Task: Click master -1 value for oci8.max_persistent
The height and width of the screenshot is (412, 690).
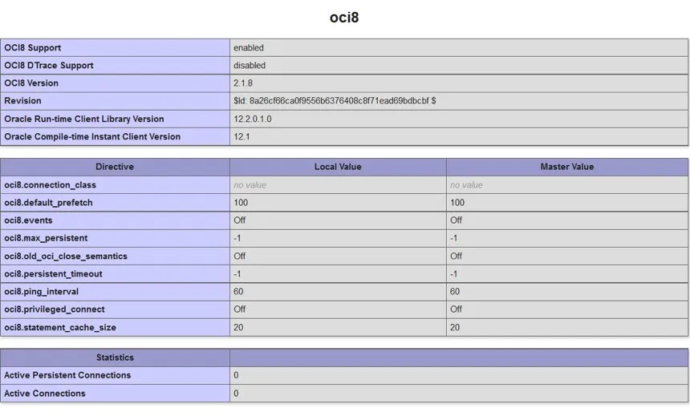Action: (x=453, y=238)
